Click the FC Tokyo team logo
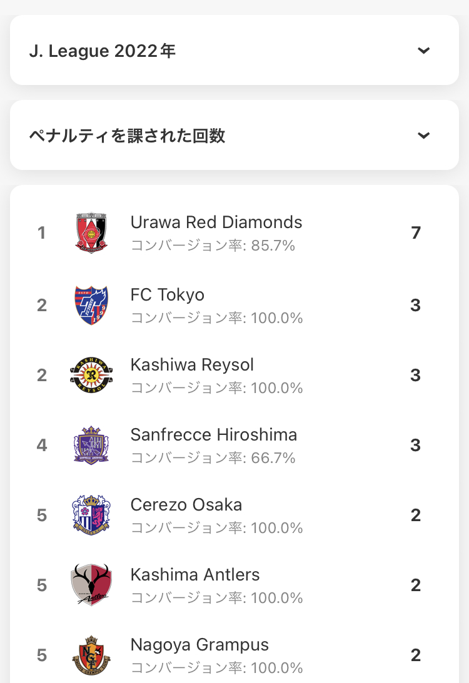 point(91,305)
